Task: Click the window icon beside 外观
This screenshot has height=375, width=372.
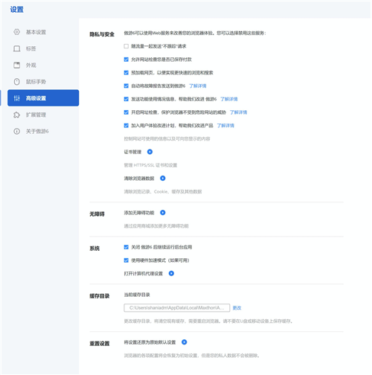Action: 16,65
